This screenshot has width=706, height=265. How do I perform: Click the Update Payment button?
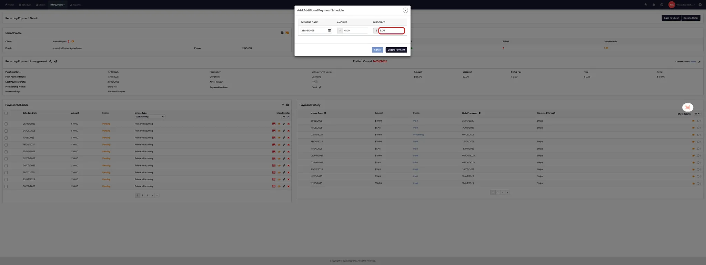point(396,50)
